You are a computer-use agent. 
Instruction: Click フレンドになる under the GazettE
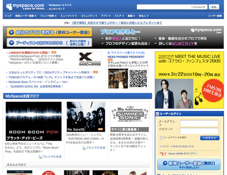click(96, 148)
